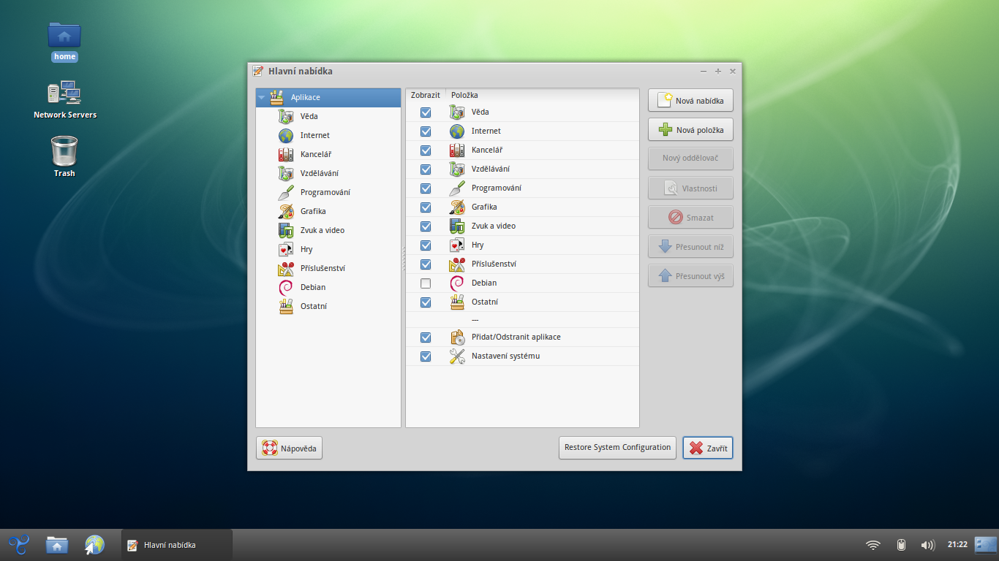
Task: Click the Zobrazit column header
Action: (426, 95)
